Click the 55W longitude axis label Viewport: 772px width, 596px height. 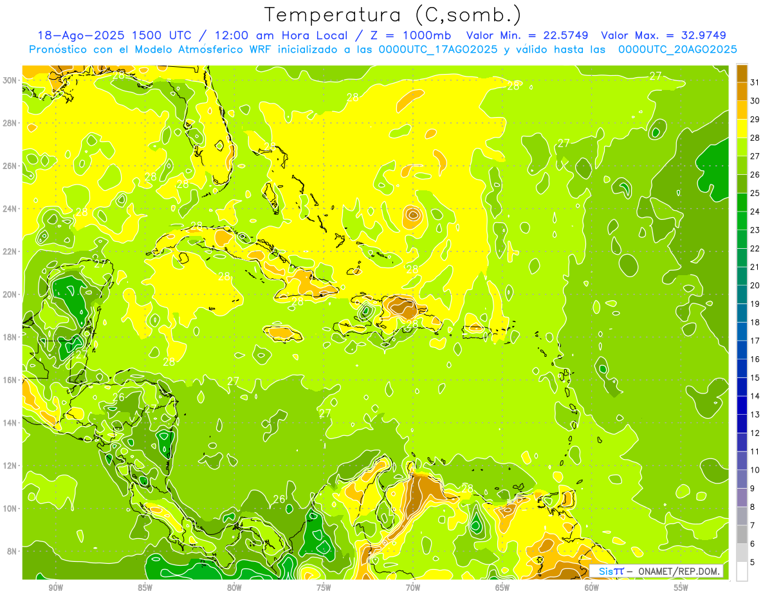tap(681, 588)
